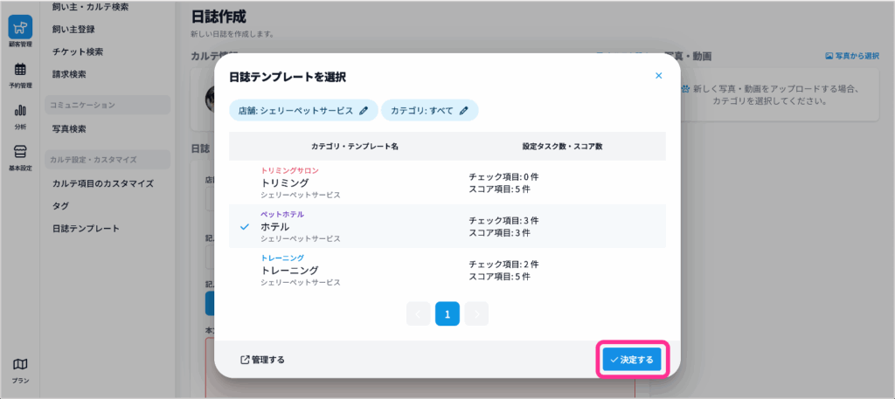The height and width of the screenshot is (399, 895).
Task: Open the 予約管理 calendar icon
Action: 19,73
